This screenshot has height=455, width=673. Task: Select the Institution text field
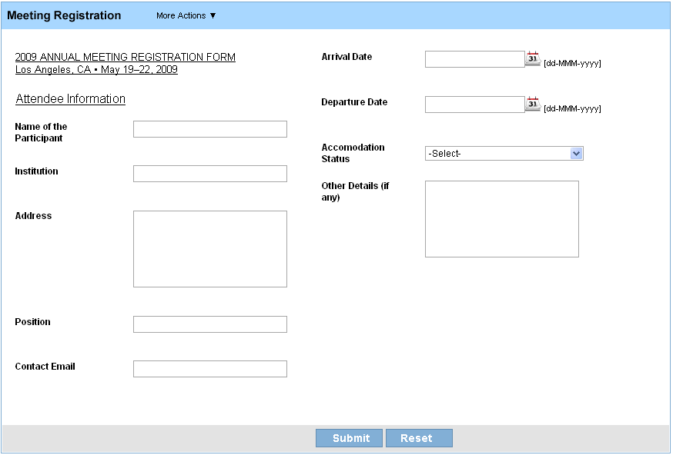click(209, 173)
